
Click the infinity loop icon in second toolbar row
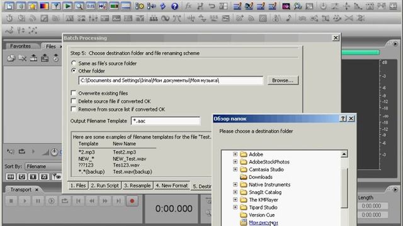coord(165,18)
